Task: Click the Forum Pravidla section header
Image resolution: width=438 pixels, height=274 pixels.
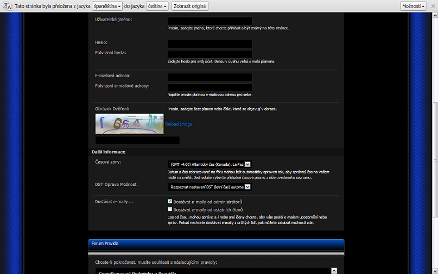Action: (x=215, y=244)
